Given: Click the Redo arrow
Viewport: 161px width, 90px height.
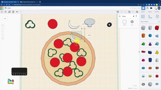Looking at the screenshot, I should point(21,12).
